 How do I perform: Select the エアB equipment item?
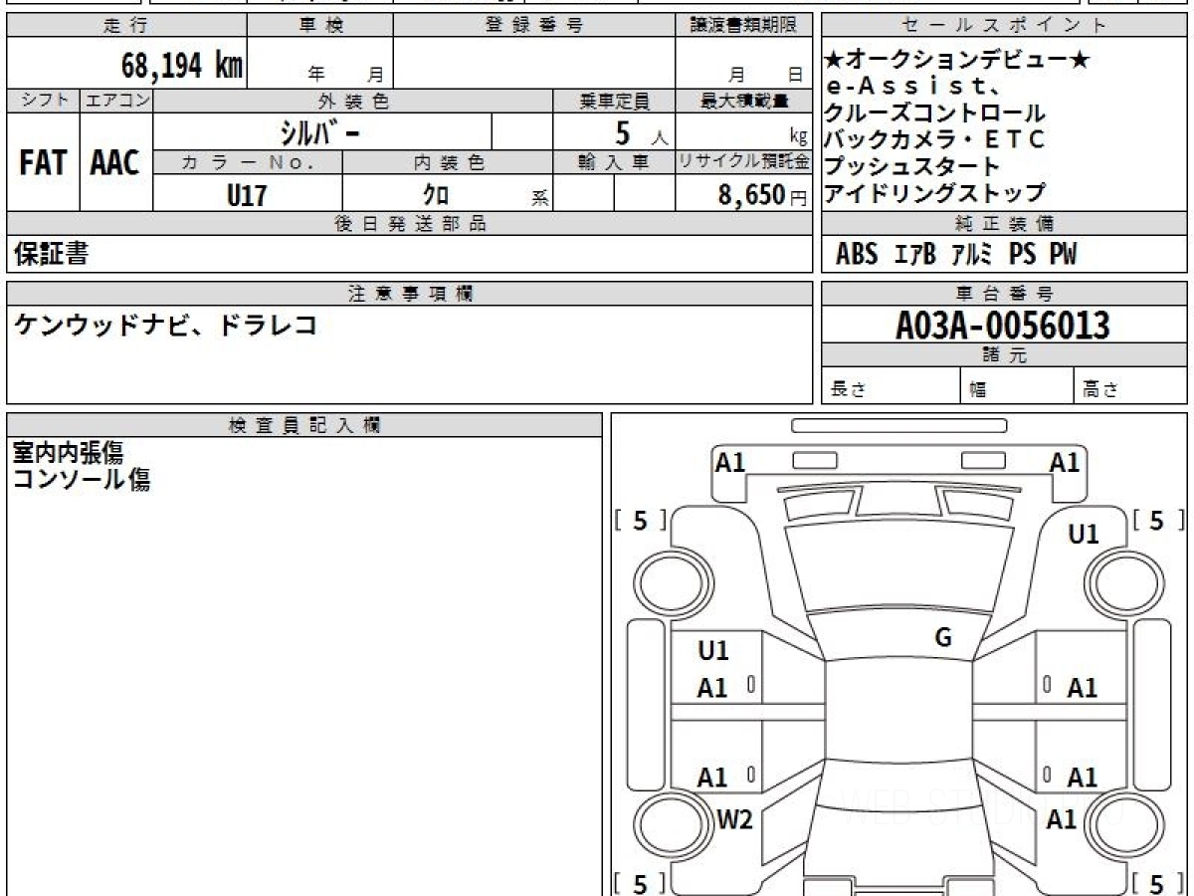pyautogui.click(x=914, y=255)
